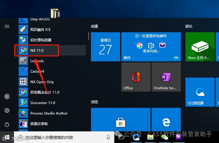Click the Outlook icon in mail tile
Image resolution: width=219 pixels, height=143 pixels.
click(151, 45)
